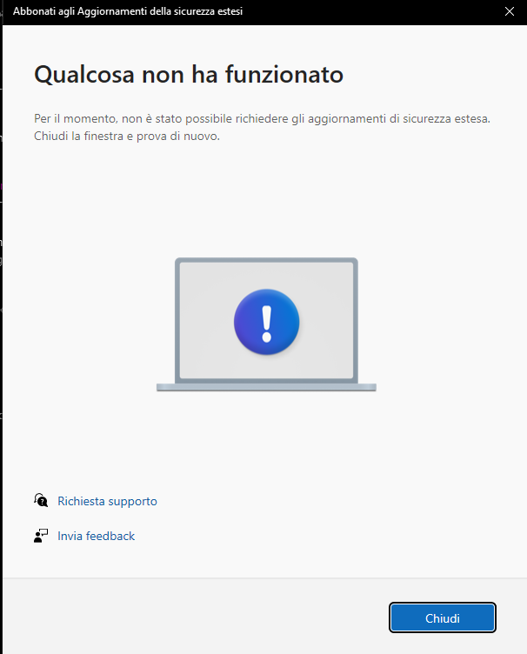527x654 pixels.
Task: Open the Richiesta supporto link
Action: click(x=107, y=501)
